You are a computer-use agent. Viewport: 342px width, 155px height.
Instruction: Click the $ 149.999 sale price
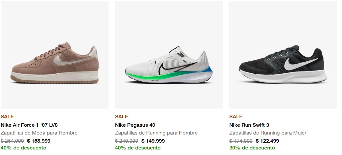153,141
